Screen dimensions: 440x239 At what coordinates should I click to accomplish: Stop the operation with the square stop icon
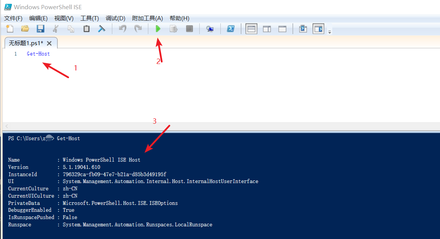click(x=189, y=29)
